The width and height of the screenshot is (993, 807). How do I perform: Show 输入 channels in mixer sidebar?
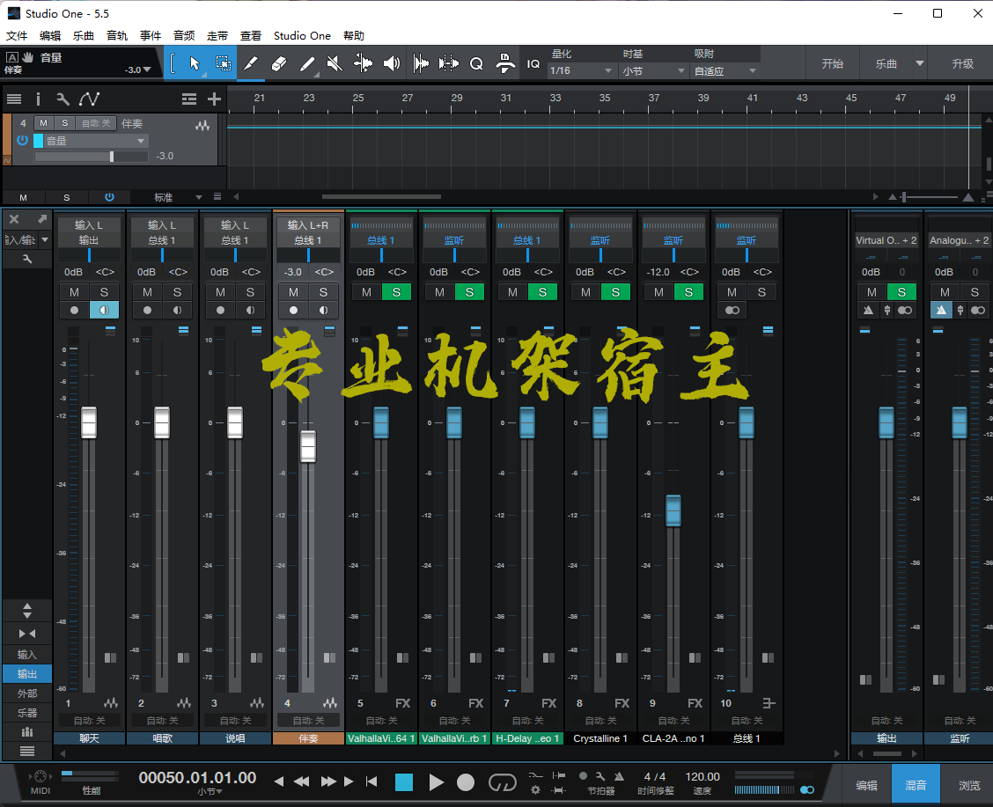[26, 655]
